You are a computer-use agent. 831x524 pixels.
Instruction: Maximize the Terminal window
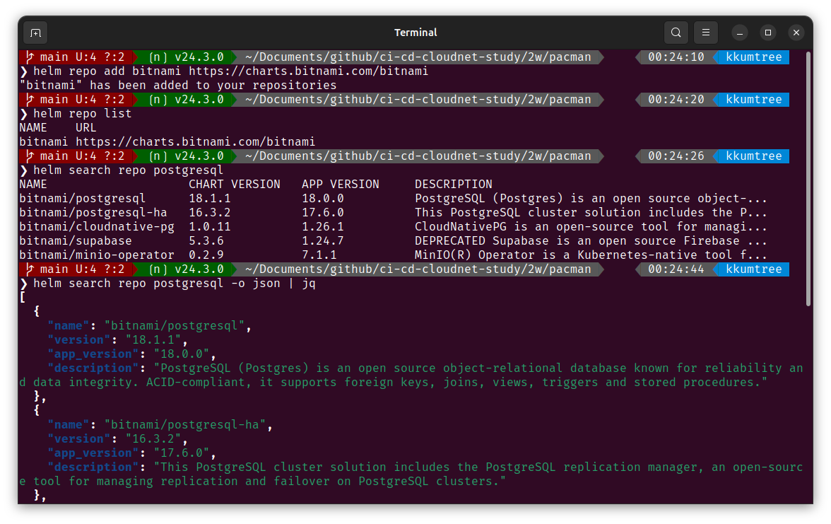coord(767,33)
